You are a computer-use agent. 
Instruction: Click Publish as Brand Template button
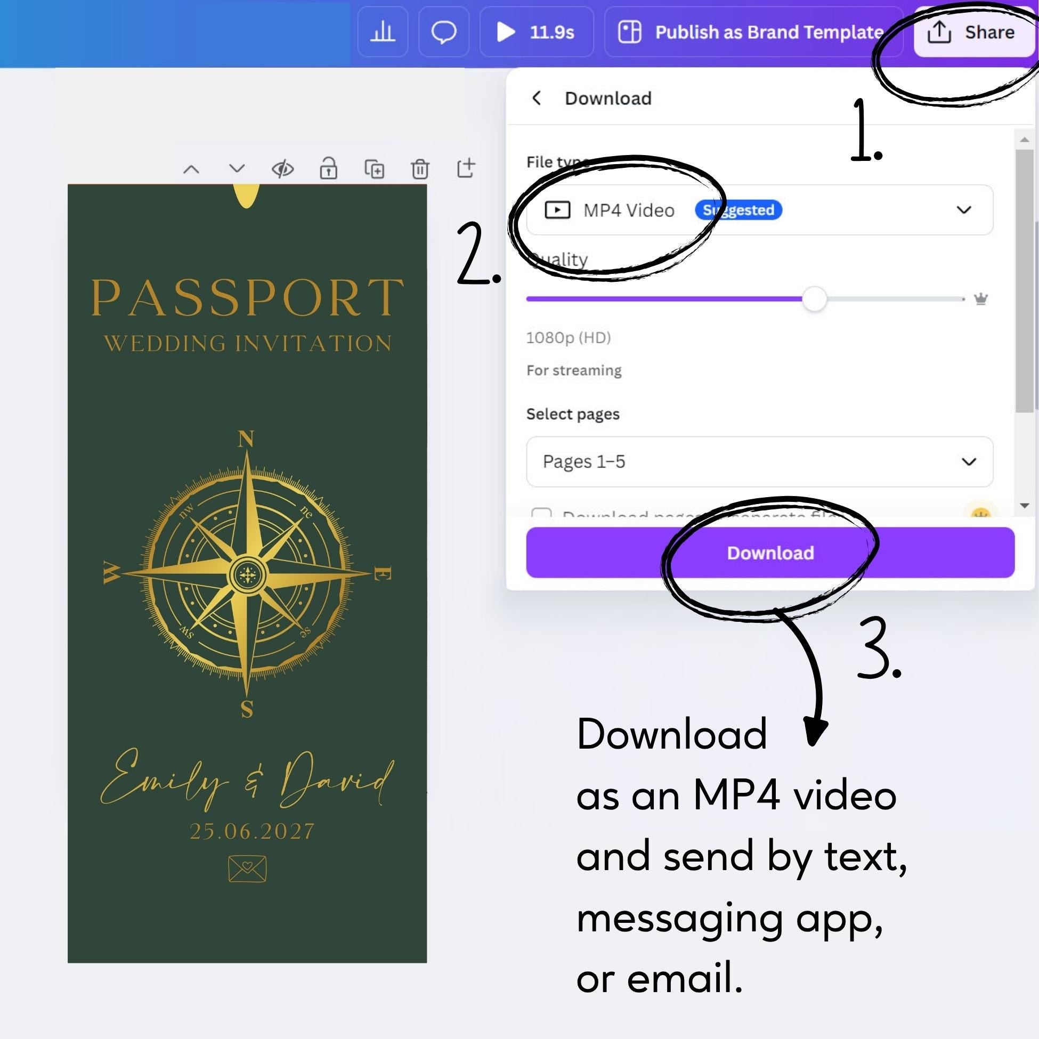[752, 33]
